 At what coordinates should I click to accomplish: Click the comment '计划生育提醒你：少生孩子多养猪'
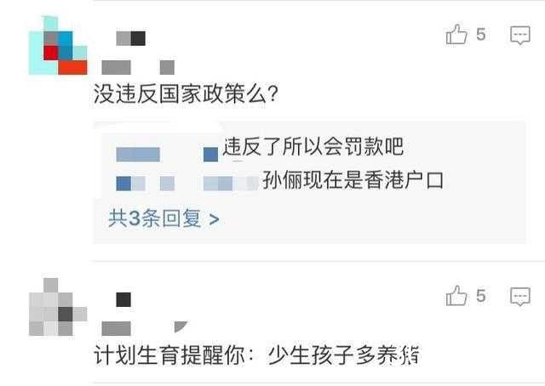point(257,355)
